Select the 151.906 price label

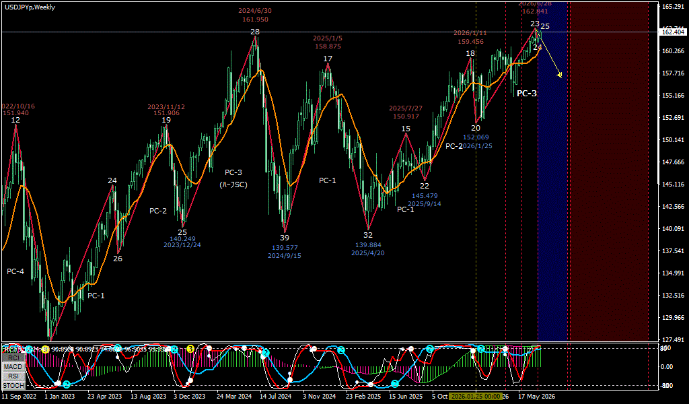click(x=166, y=113)
